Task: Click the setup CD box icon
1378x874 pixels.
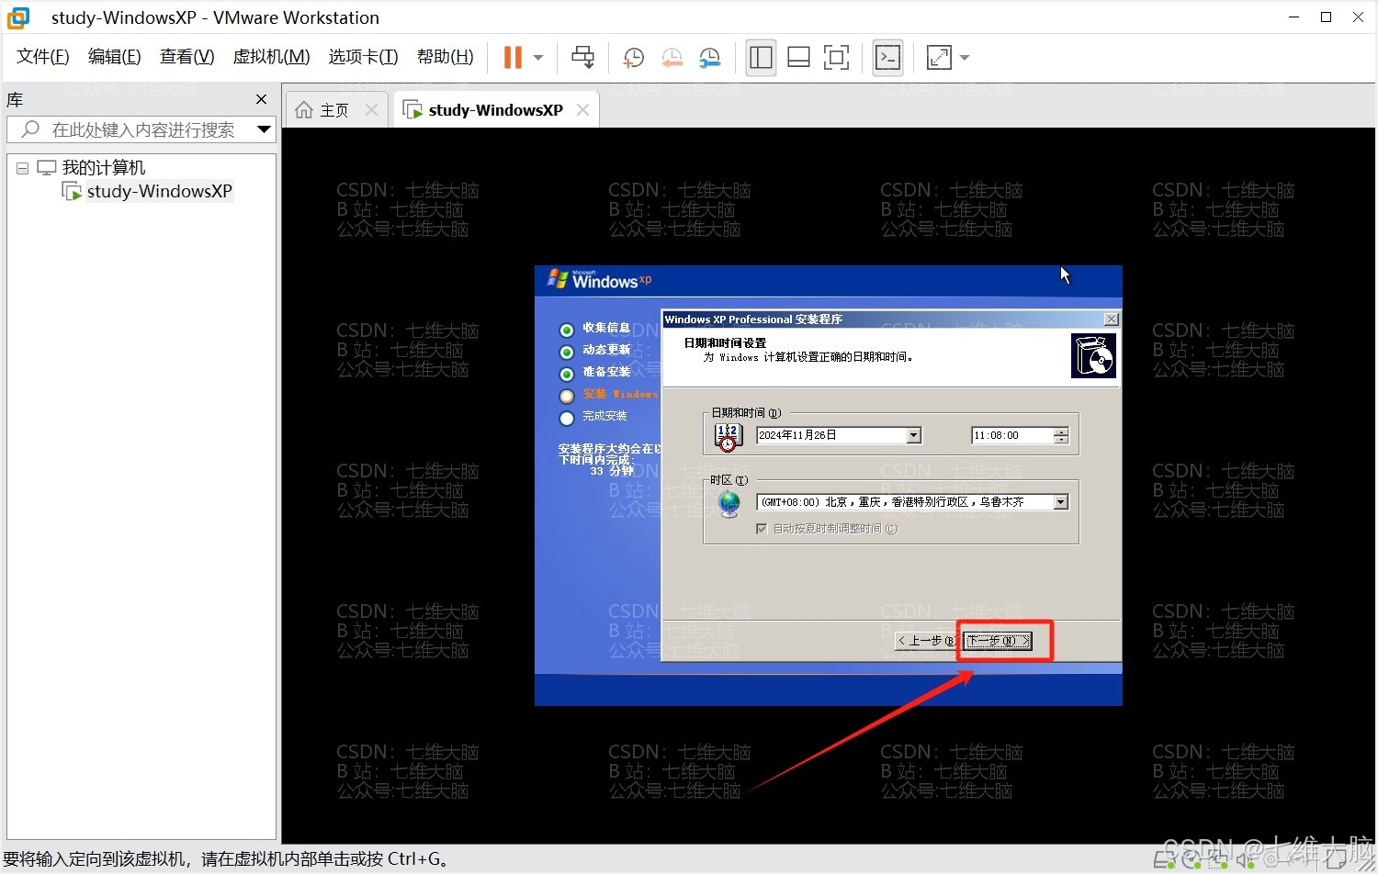Action: tap(1093, 355)
